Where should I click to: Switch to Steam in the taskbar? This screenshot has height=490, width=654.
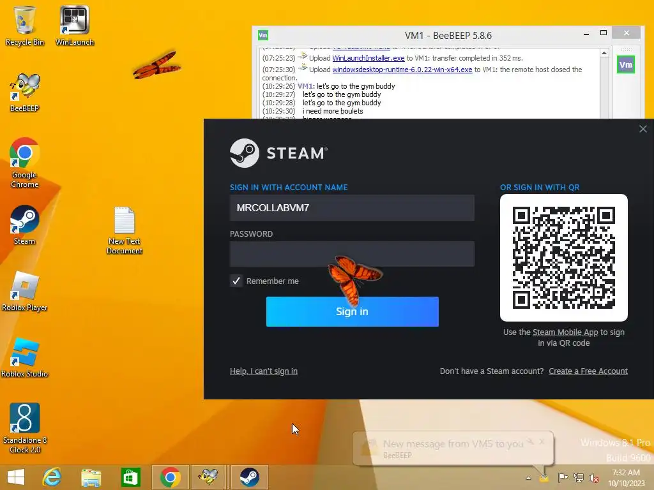coord(250,477)
